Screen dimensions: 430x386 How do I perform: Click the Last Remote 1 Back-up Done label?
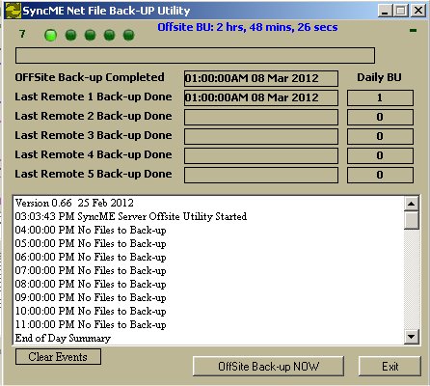click(x=94, y=97)
